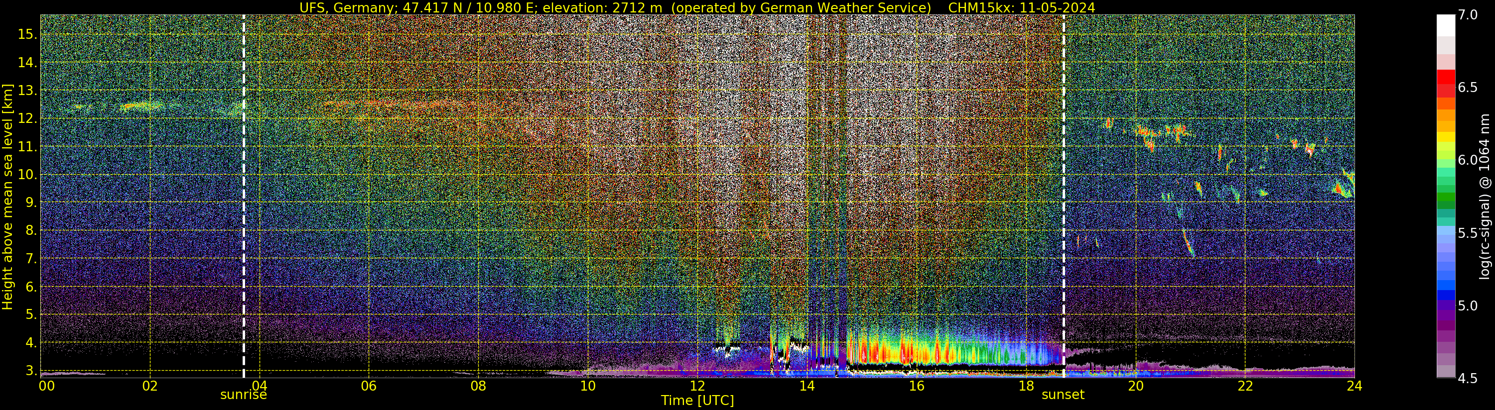Screen dimensions: 1495x410
Task: Click the 15. tick on the height axis
Action: [x=27, y=34]
